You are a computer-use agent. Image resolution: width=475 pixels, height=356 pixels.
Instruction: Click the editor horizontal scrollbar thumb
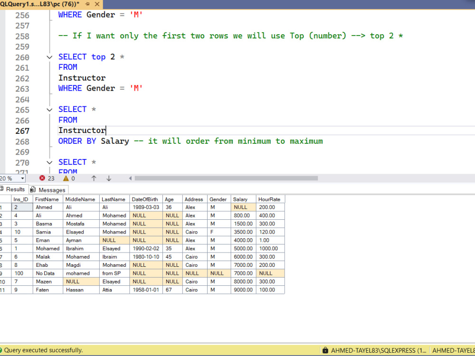(226, 178)
